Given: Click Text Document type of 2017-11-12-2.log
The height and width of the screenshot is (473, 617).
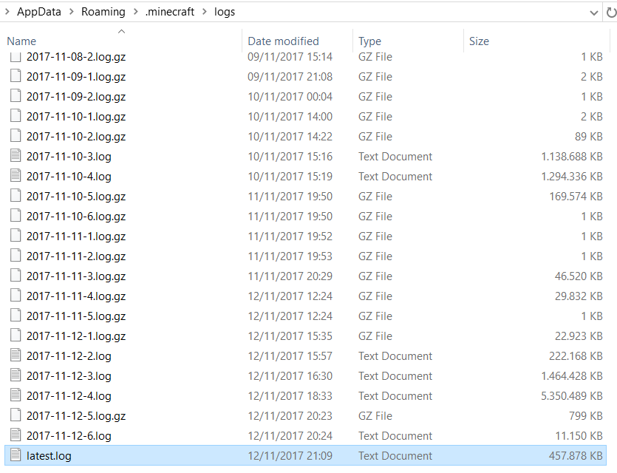Looking at the screenshot, I should coord(395,356).
